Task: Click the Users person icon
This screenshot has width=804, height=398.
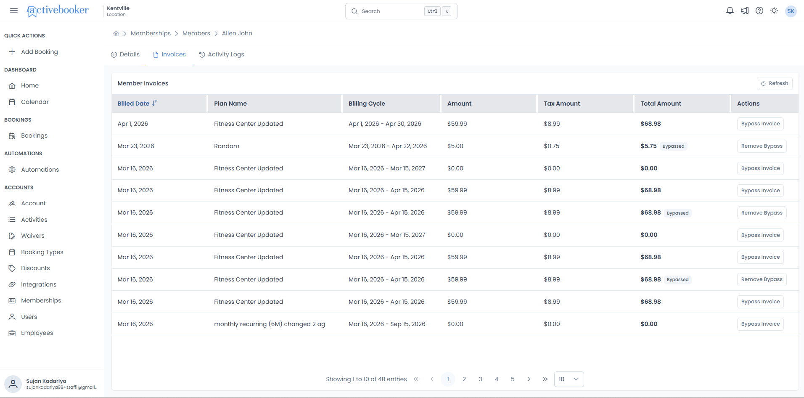Action: [x=12, y=317]
